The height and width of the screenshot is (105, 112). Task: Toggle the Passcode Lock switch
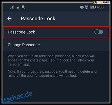click(99, 32)
